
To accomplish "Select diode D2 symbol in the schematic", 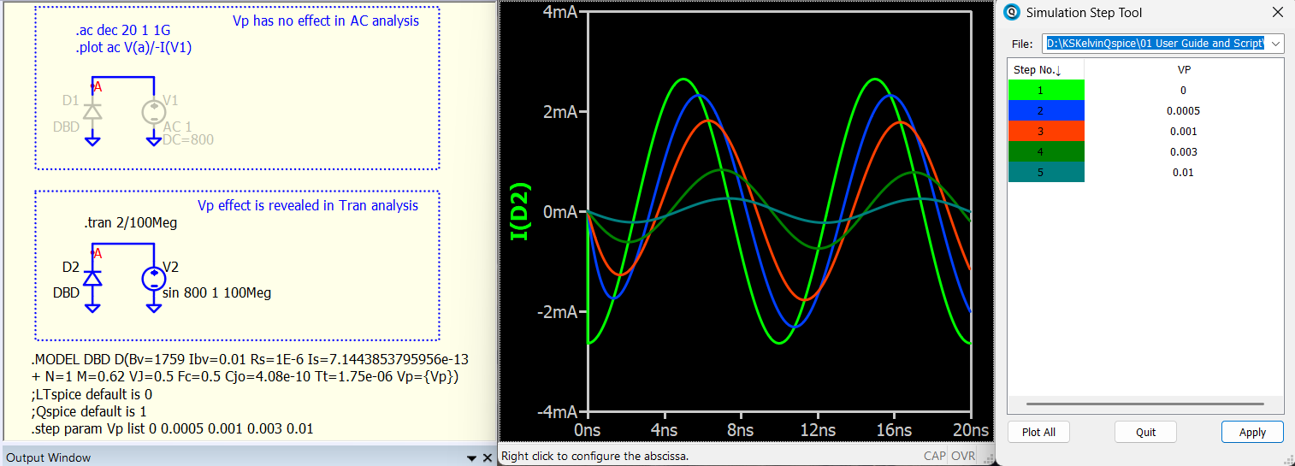I will pyautogui.click(x=92, y=277).
